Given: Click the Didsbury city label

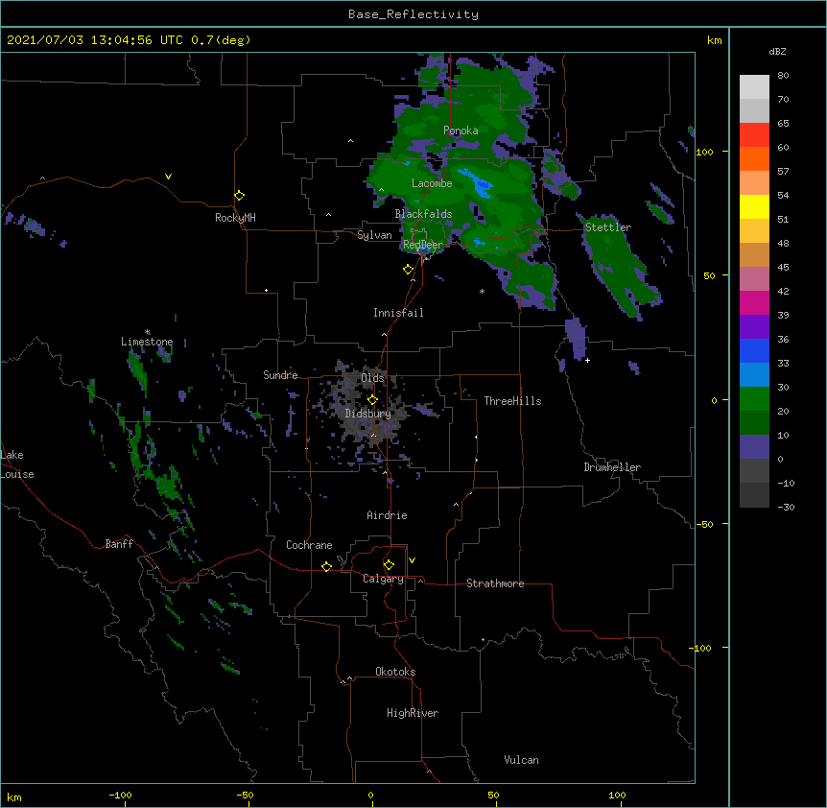Looking at the screenshot, I should pos(367,414).
